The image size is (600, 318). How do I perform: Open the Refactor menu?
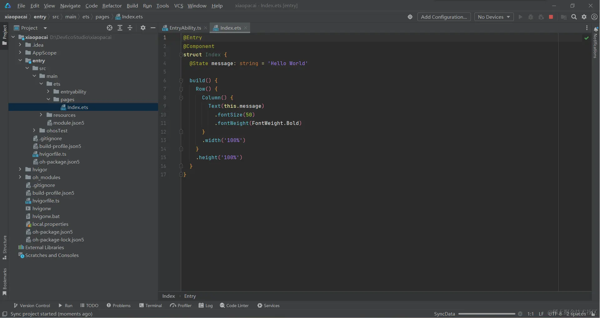coord(112,6)
